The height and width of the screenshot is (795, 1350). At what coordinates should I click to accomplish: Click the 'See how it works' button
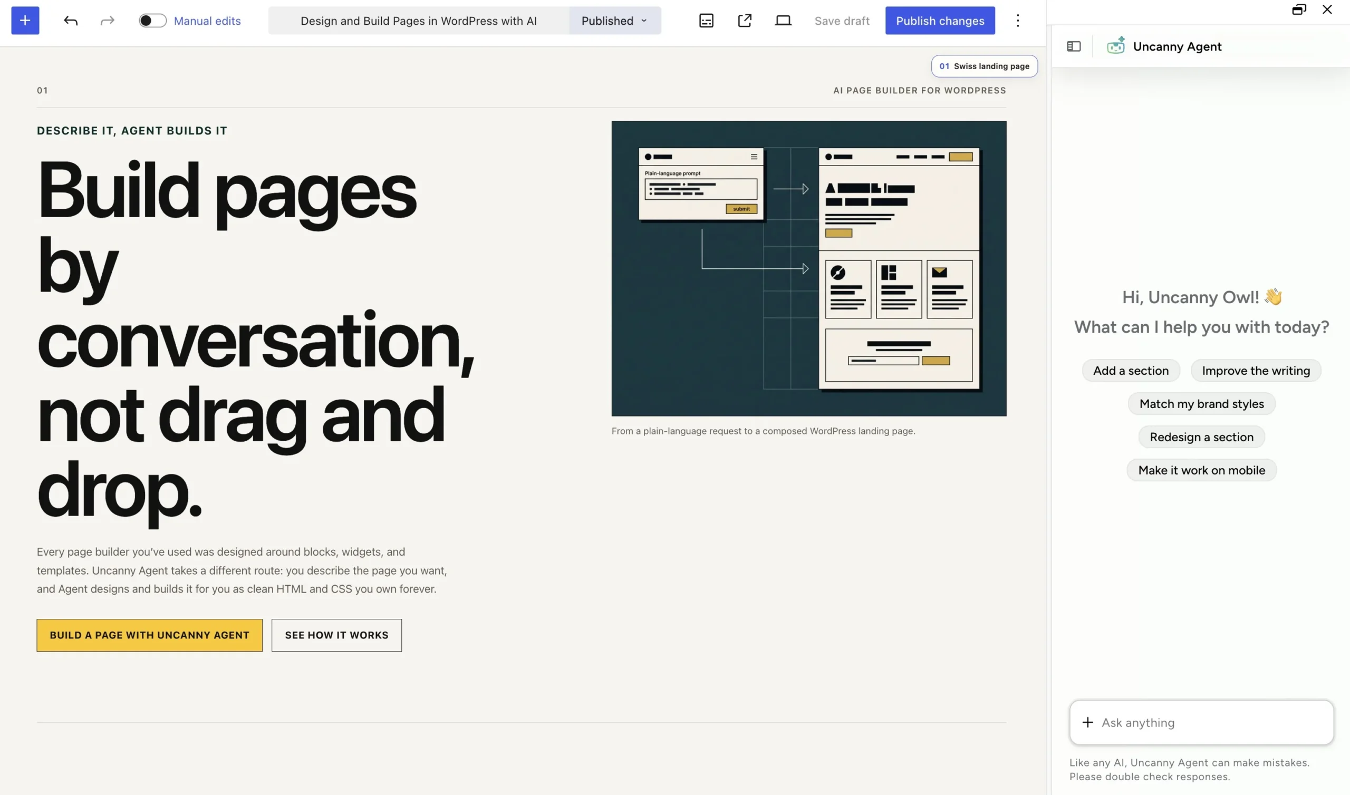click(336, 635)
